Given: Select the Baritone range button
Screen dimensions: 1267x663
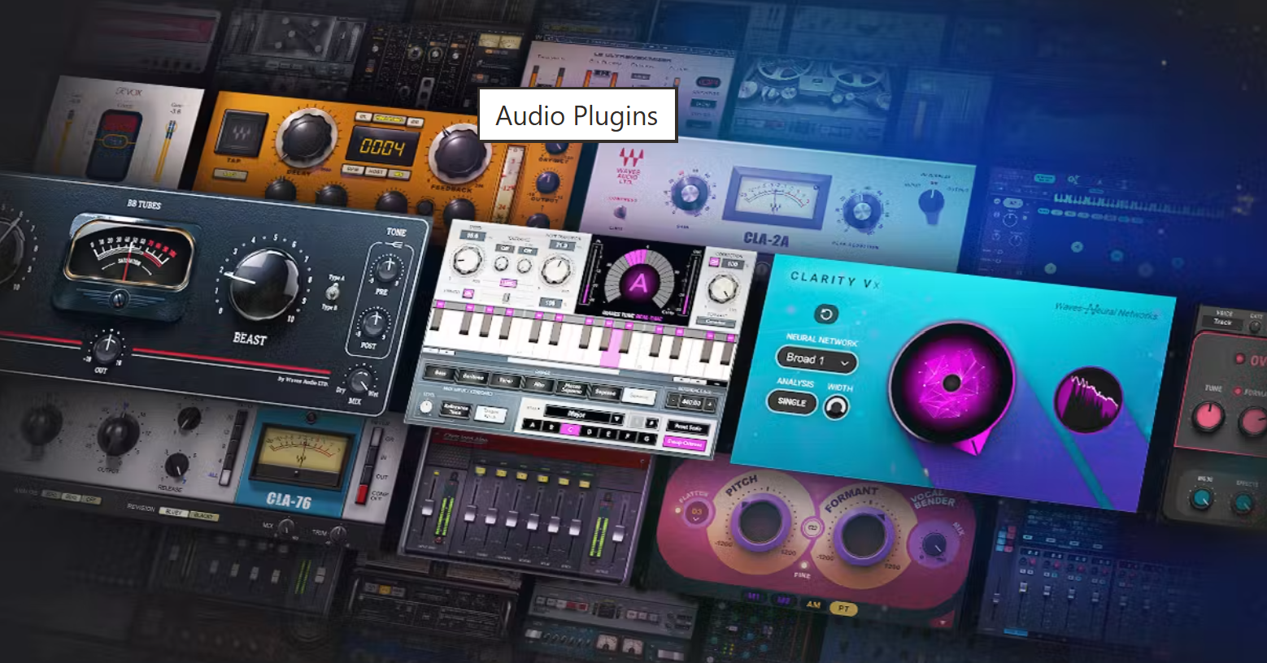Looking at the screenshot, I should [x=473, y=377].
